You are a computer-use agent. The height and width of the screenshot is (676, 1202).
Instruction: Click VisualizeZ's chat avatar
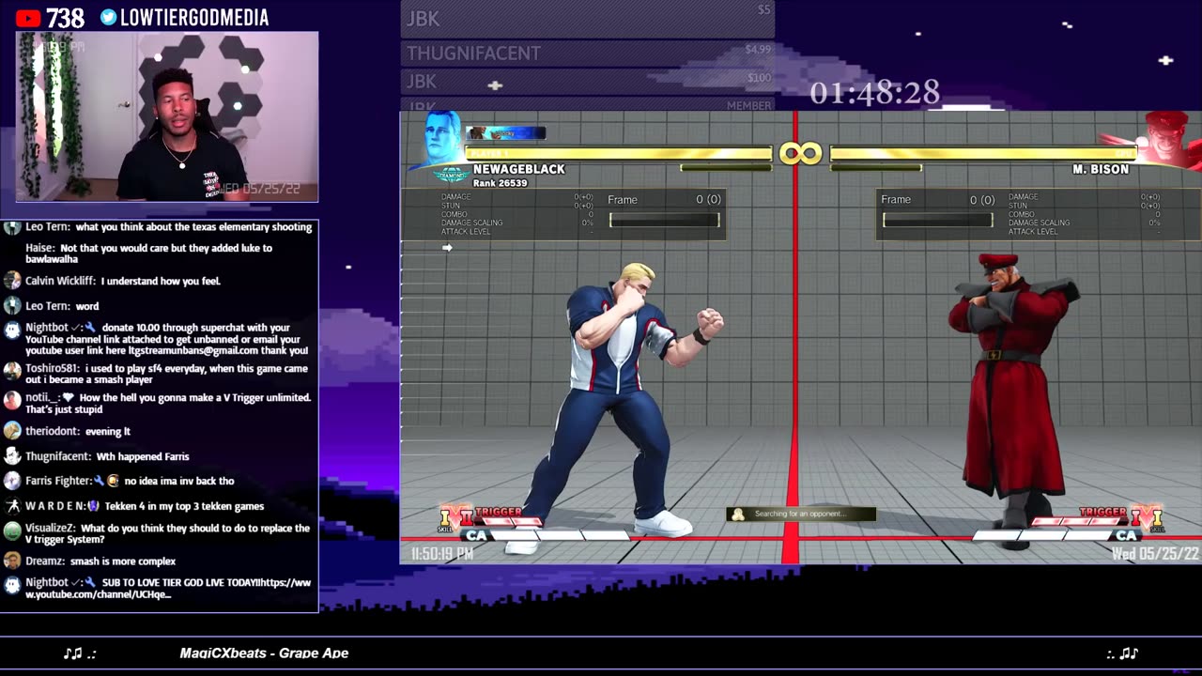[12, 531]
